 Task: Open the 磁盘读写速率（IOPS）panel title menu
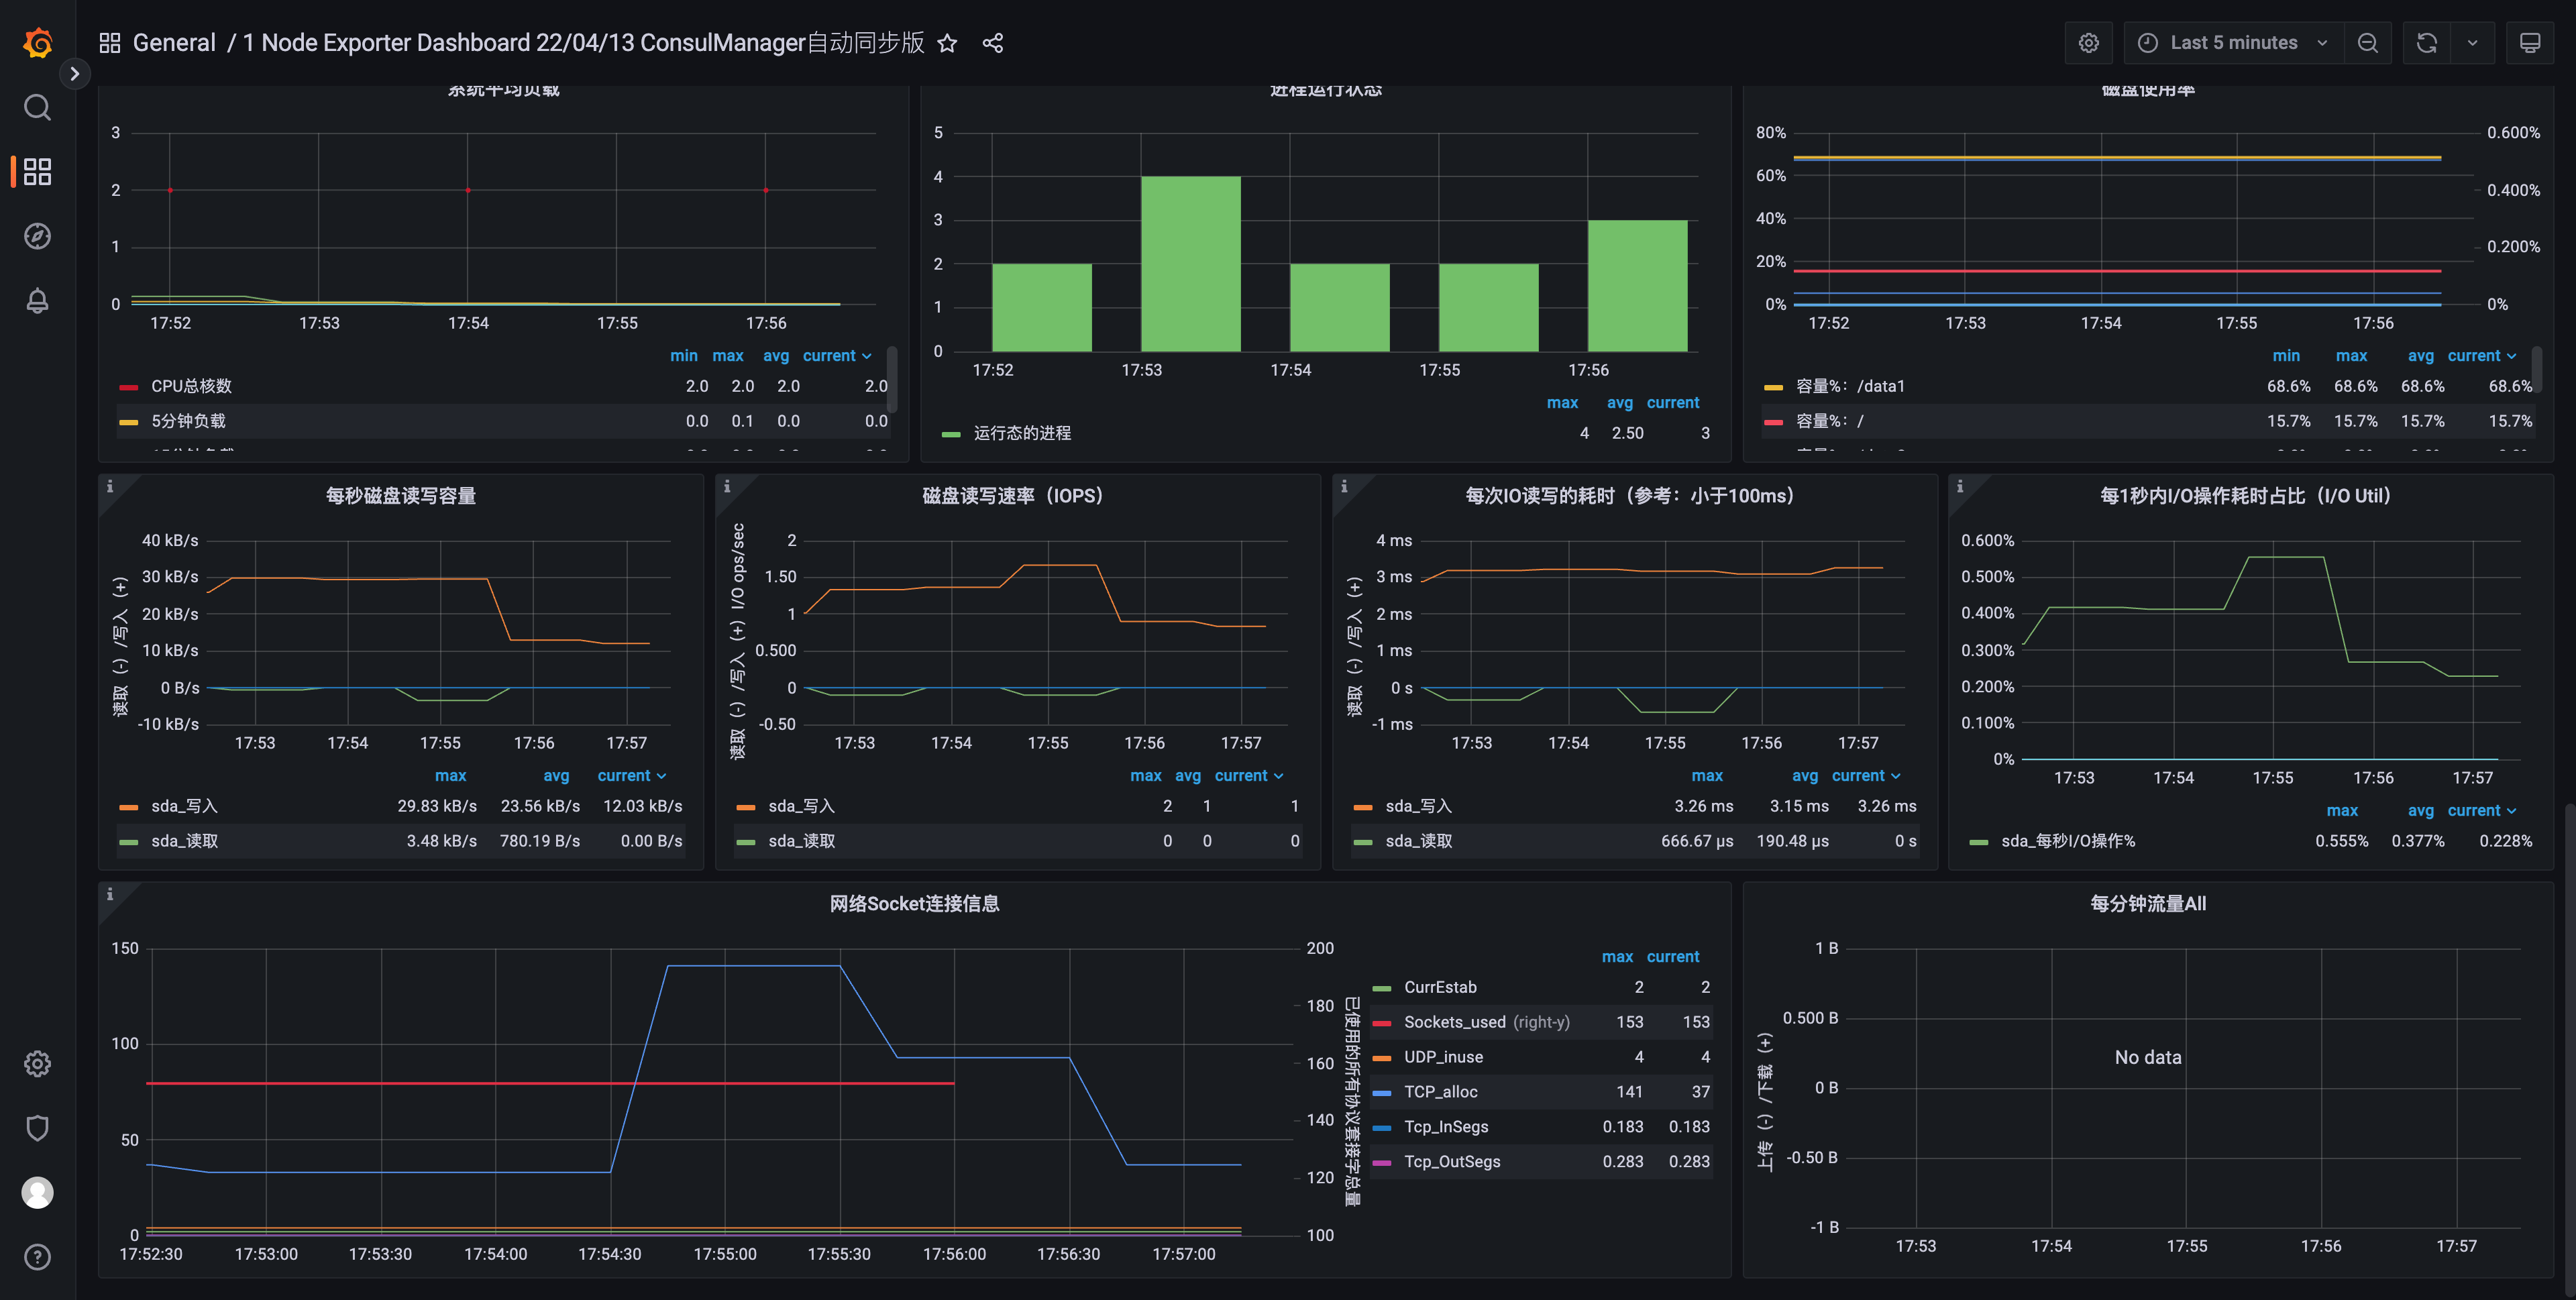pos(1012,496)
